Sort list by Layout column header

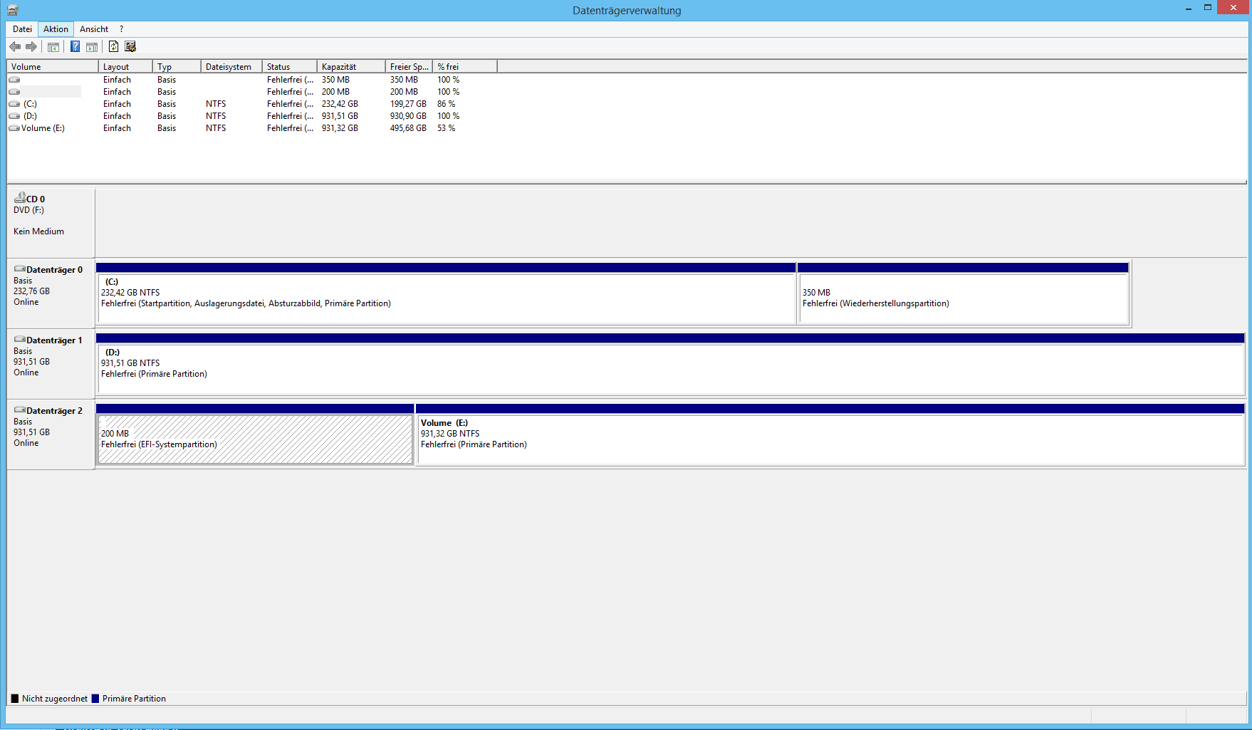(126, 67)
